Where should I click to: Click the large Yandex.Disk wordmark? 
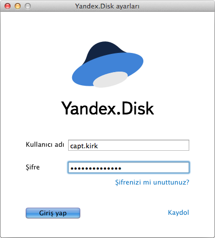(107, 108)
